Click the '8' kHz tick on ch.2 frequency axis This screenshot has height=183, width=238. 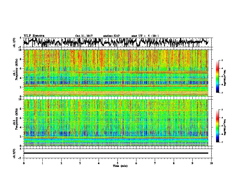[21, 109]
